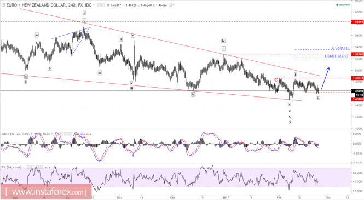Click the Oct label on time axis

point(68,198)
